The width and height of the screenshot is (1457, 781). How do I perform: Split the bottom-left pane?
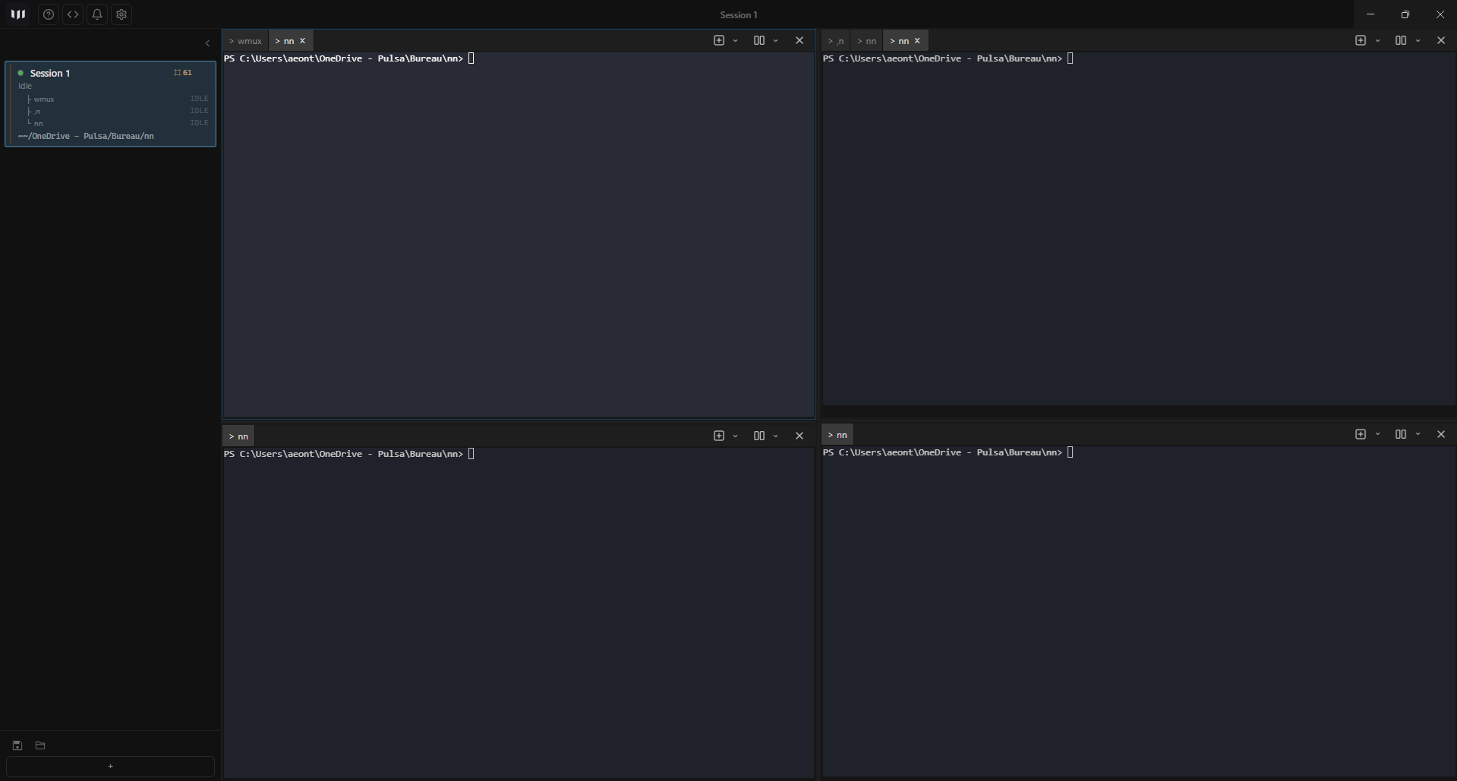759,436
